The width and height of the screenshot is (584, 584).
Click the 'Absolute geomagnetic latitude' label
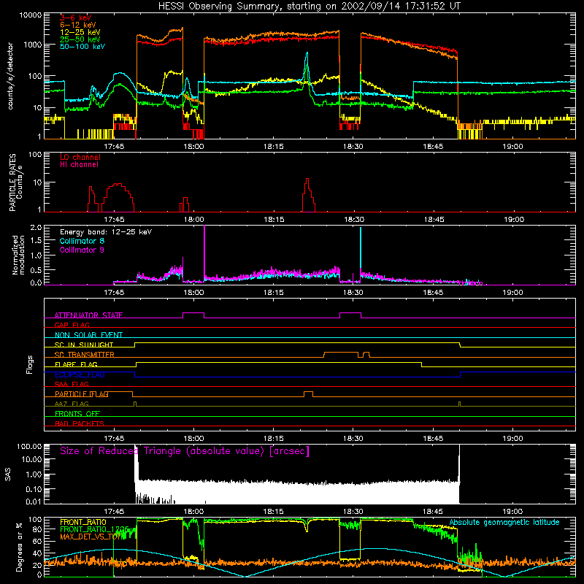pyautogui.click(x=504, y=523)
